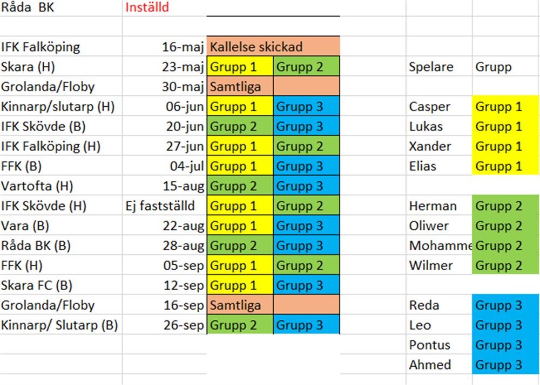The height and width of the screenshot is (385, 540).
Task: Click the Kallelse skickad cell
Action: pos(273,46)
